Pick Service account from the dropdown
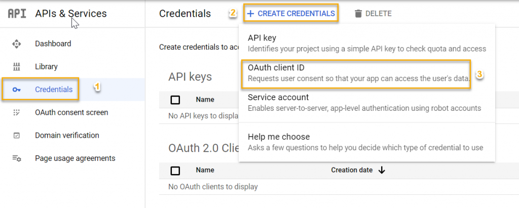 tap(367, 103)
